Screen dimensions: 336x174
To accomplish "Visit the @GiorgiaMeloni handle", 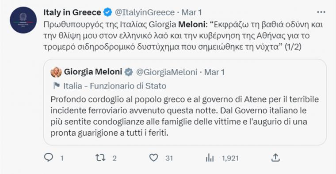I will click(x=167, y=72).
